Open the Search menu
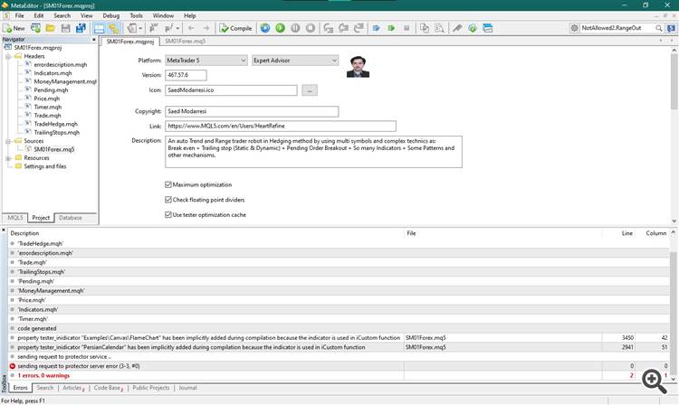Image resolution: width=679 pixels, height=405 pixels. 62,15
